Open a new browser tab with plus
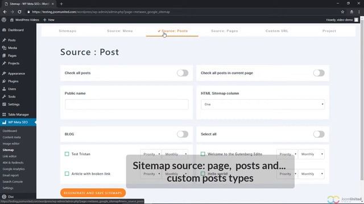The image size is (364, 204). (x=61, y=4)
